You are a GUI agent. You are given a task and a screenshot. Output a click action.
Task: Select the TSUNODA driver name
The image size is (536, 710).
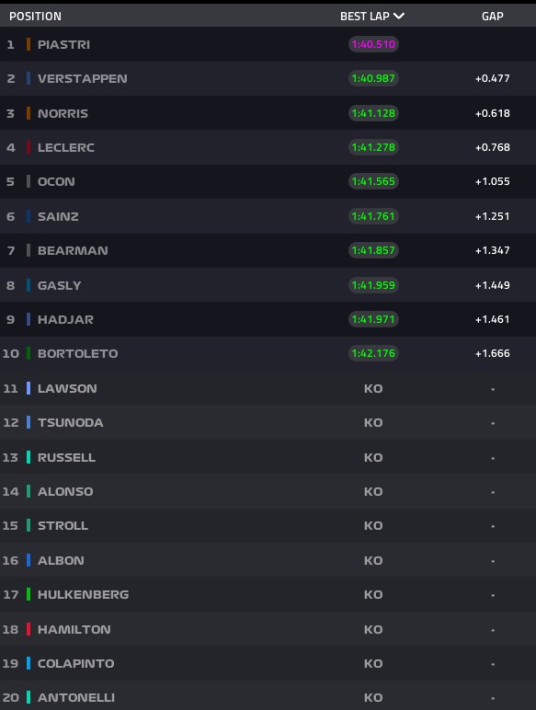pyautogui.click(x=70, y=422)
